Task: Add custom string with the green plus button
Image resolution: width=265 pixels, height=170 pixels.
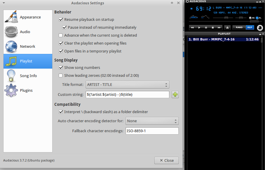Action: (175, 94)
